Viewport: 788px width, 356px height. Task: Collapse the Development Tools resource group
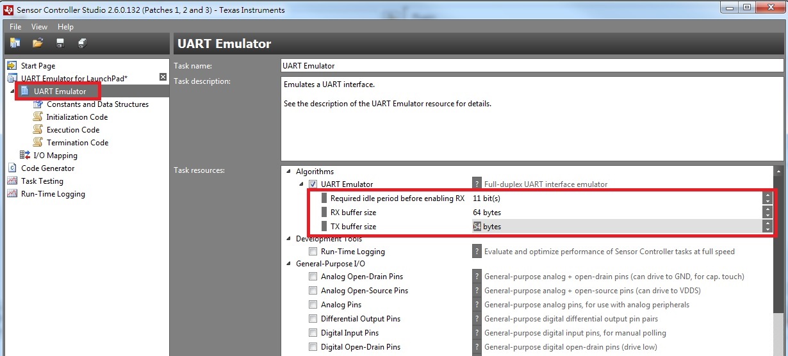pyautogui.click(x=289, y=239)
